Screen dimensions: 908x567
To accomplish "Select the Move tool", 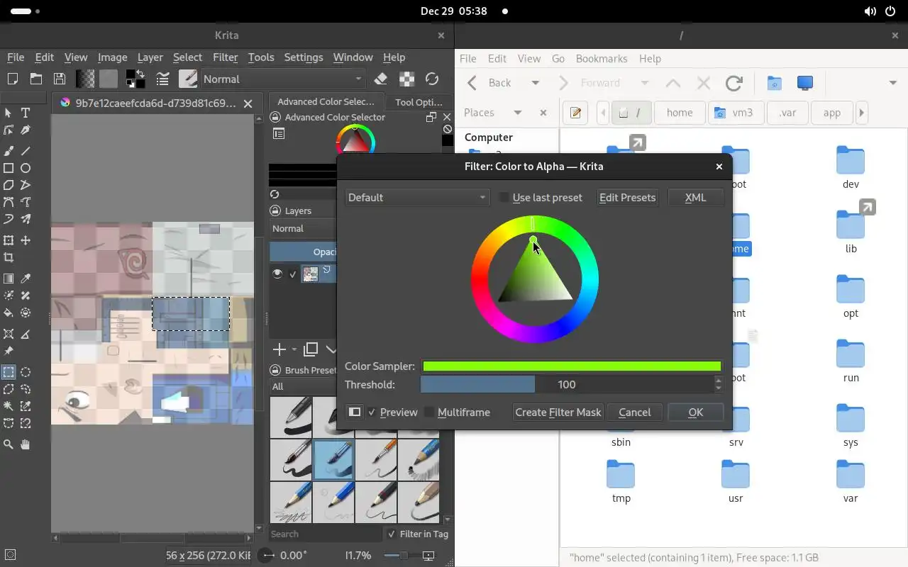I will point(26,240).
